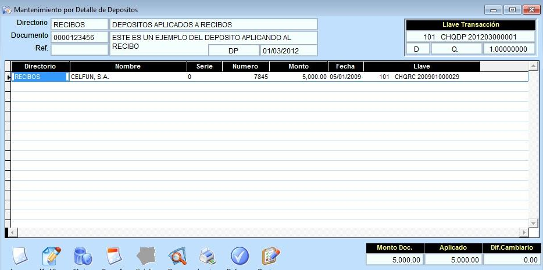Click the horizontal scrollbar right arrow
This screenshot has height=270, width=543.
(523, 233)
